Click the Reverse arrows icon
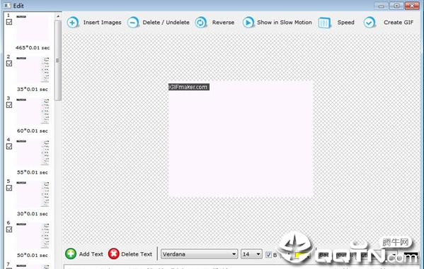 (200, 23)
